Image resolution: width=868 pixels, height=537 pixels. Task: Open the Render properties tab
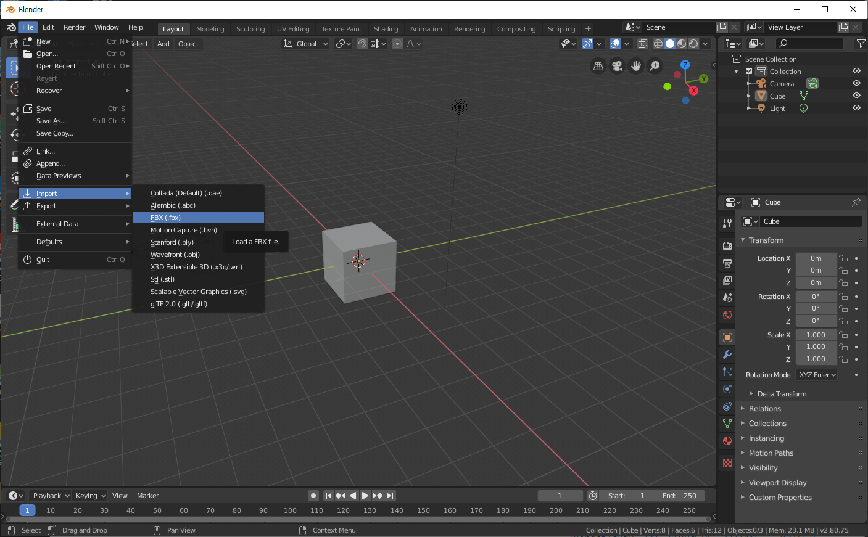pyautogui.click(x=727, y=246)
